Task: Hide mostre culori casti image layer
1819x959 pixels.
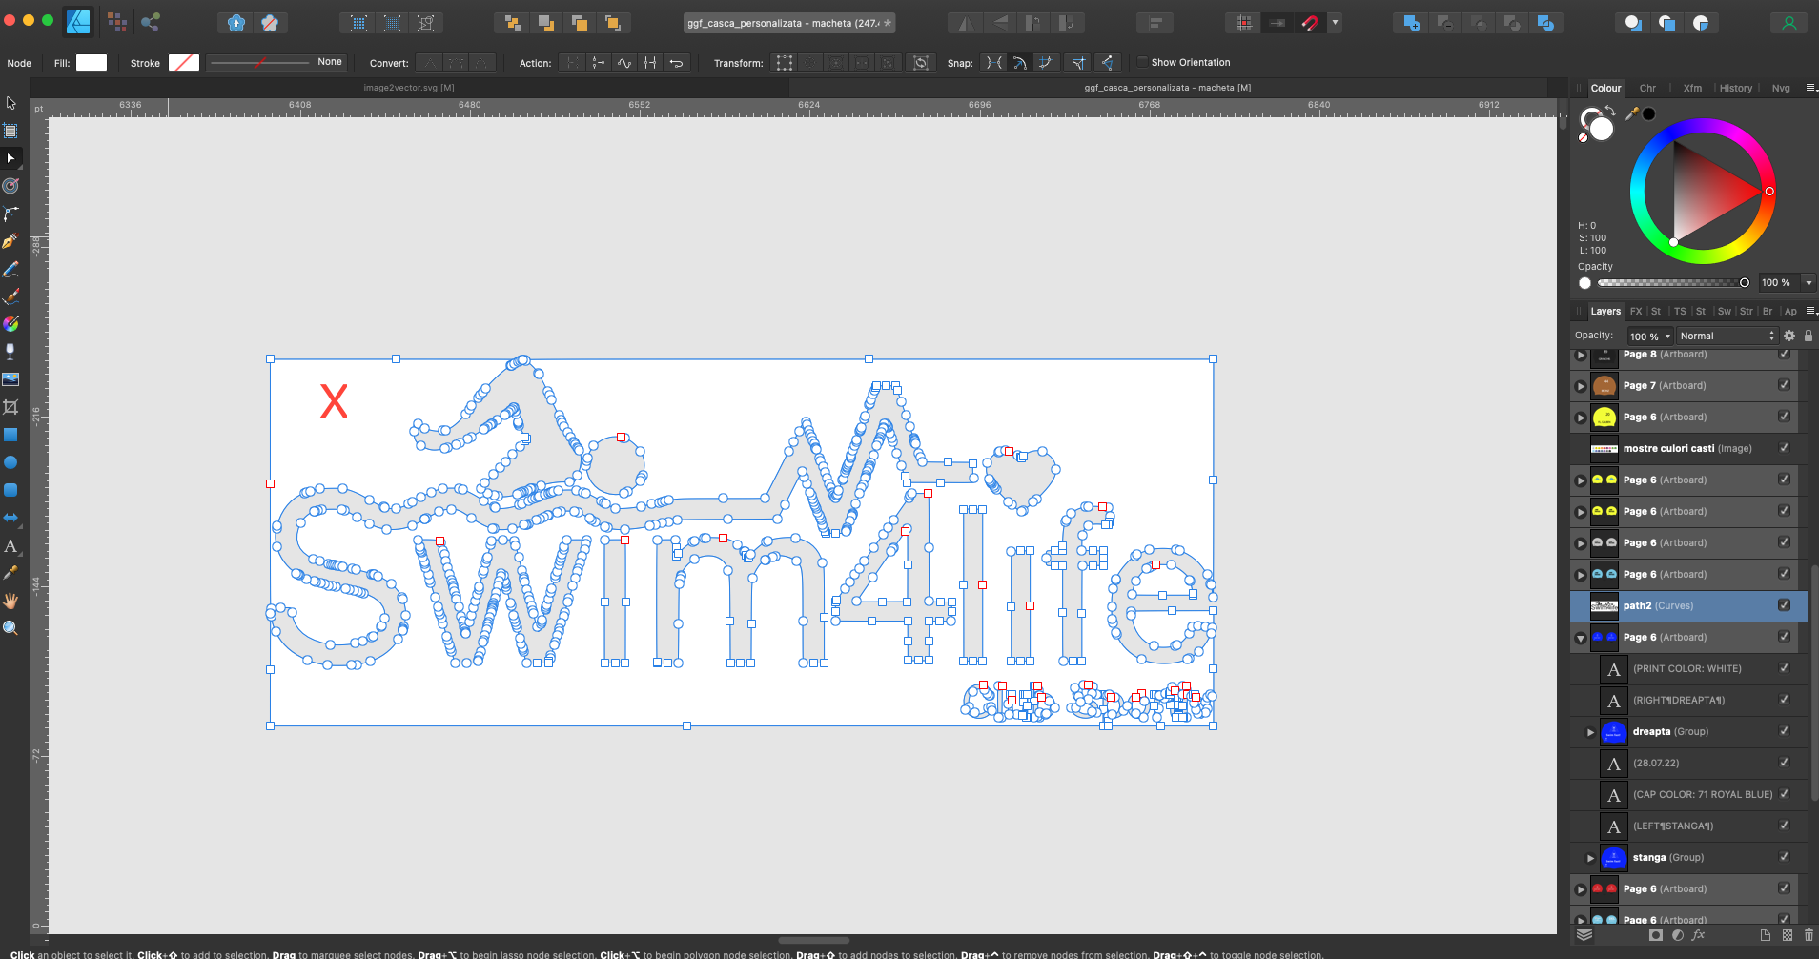Action: coord(1784,448)
